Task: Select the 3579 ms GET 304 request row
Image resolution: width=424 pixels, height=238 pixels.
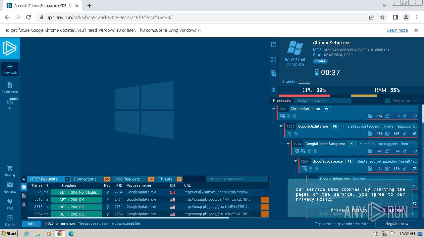Action: tap(148, 192)
